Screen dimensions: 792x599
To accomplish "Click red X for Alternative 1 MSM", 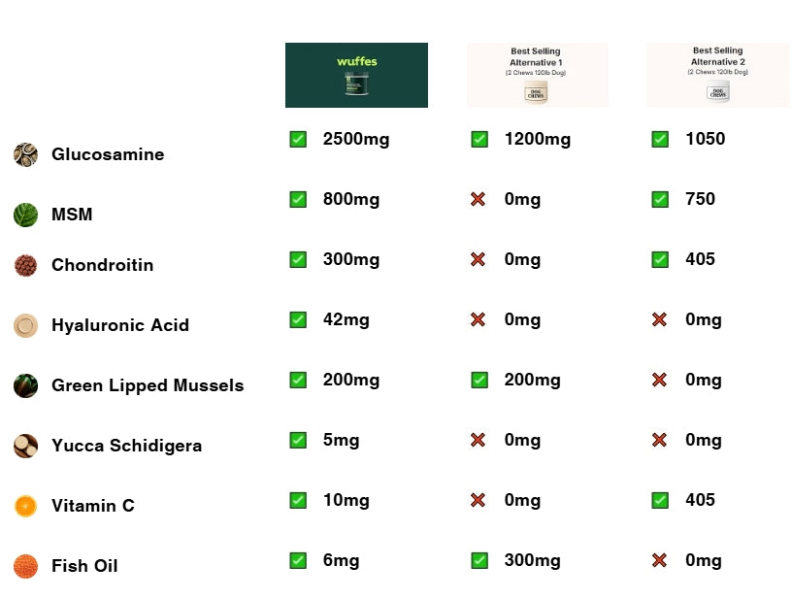I will click(x=478, y=199).
